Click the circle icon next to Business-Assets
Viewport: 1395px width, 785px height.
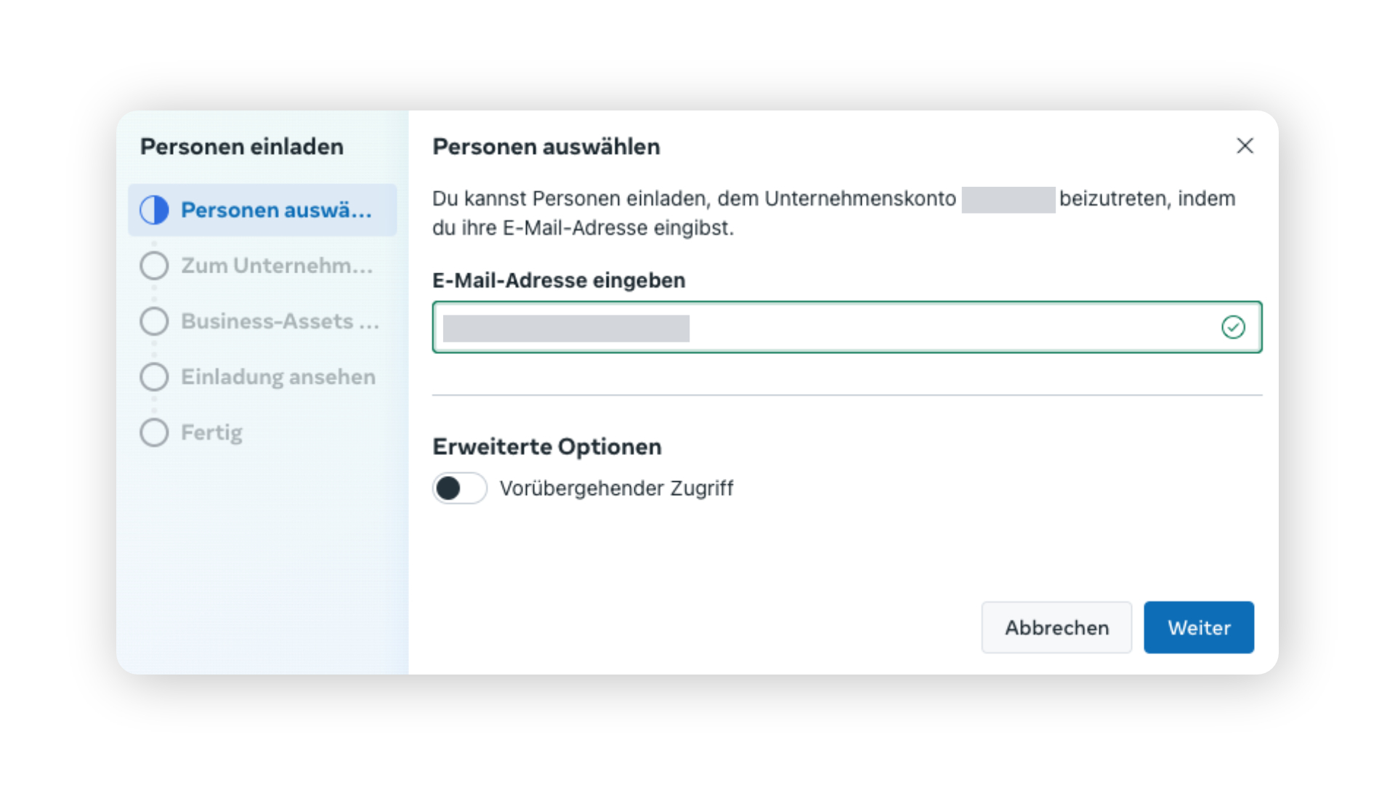pos(154,321)
